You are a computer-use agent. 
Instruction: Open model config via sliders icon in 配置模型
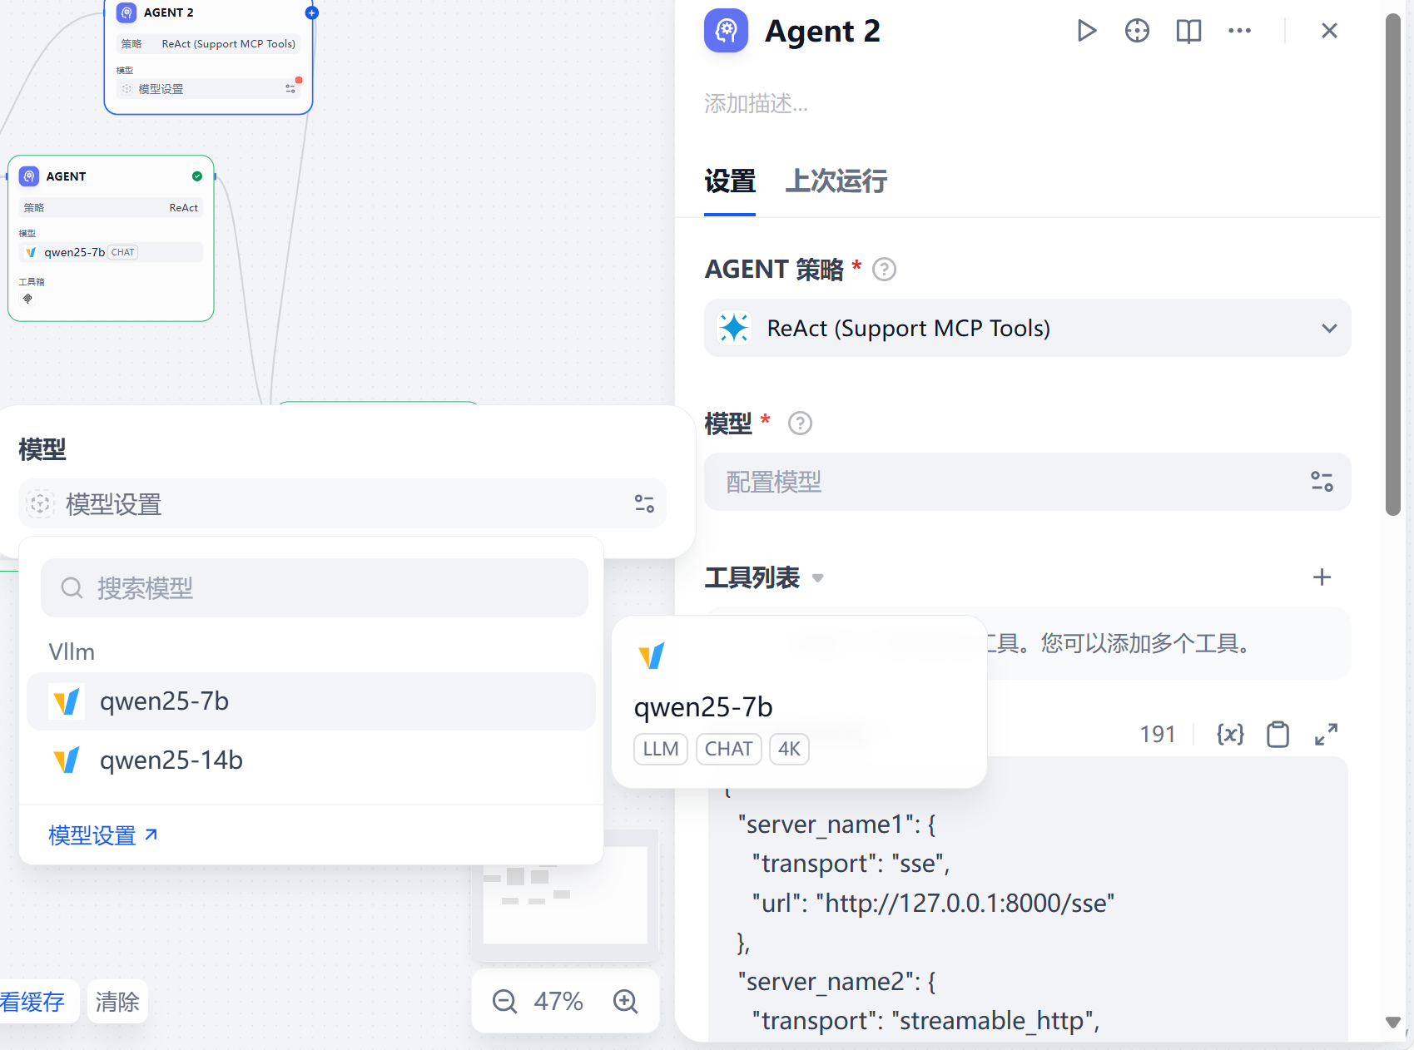[x=1321, y=482]
